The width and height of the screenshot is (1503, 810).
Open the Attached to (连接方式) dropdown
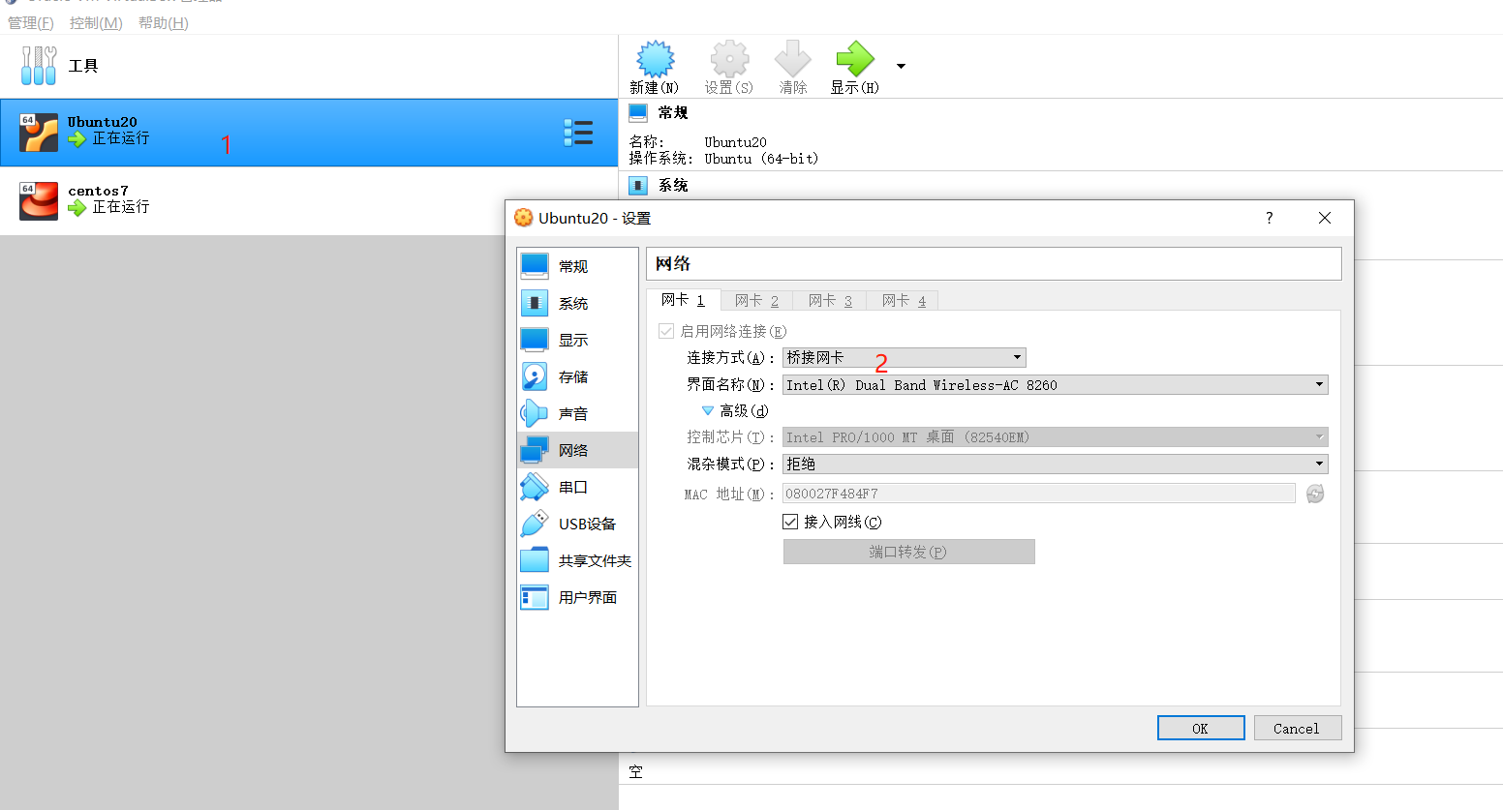coord(904,357)
